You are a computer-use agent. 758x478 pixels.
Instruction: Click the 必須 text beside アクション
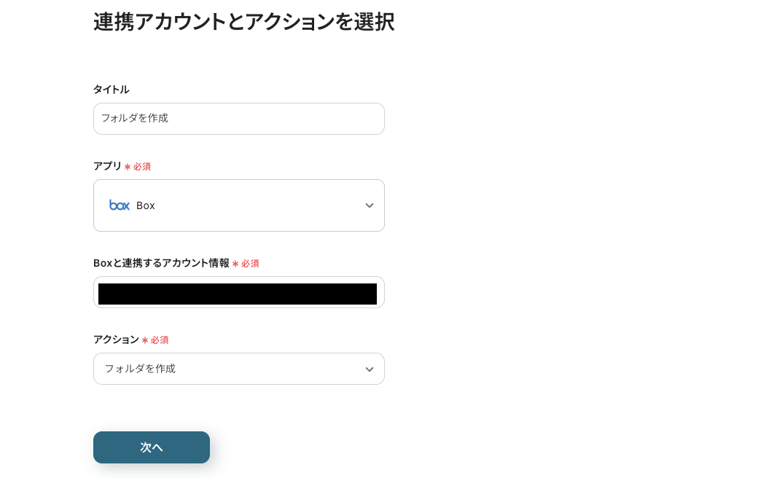click(160, 340)
